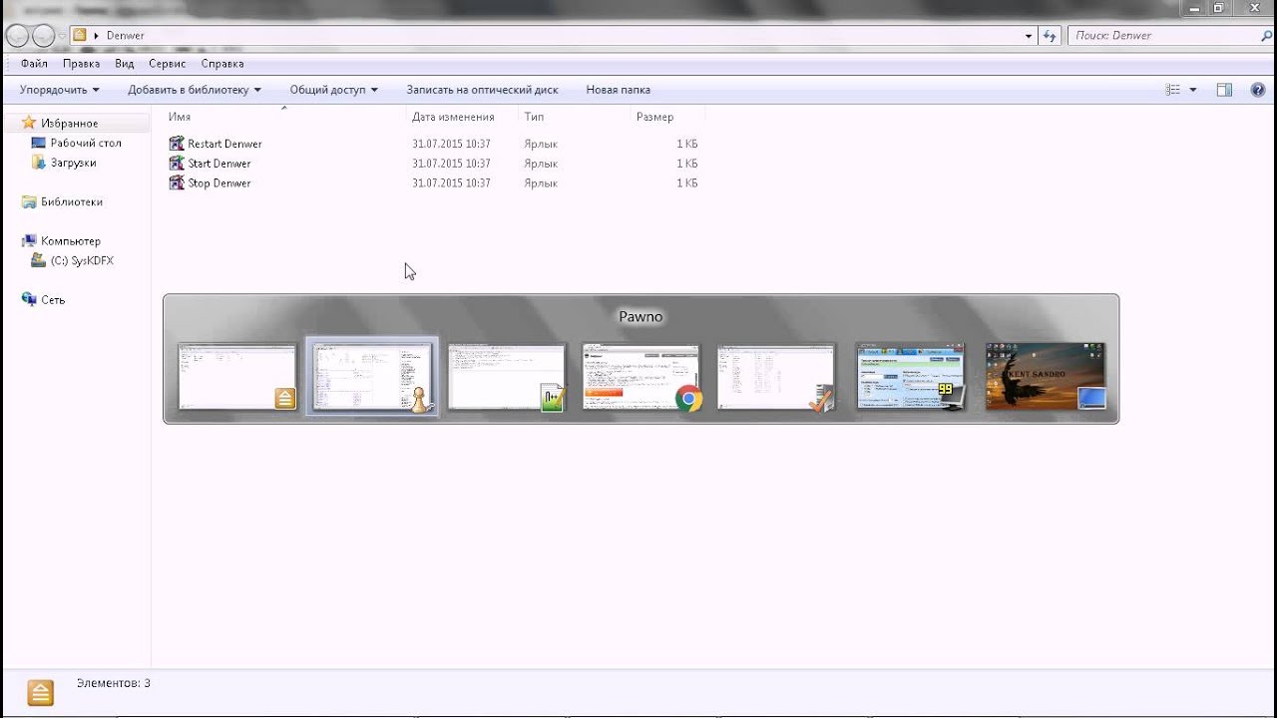
Task: Click the change view icon
Action: 1174,90
